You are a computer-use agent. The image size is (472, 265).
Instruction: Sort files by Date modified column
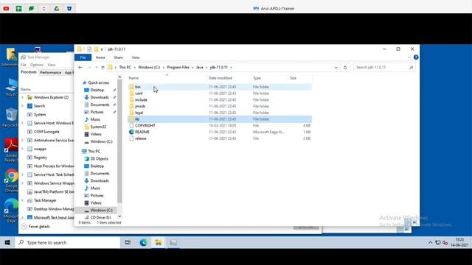click(229, 78)
